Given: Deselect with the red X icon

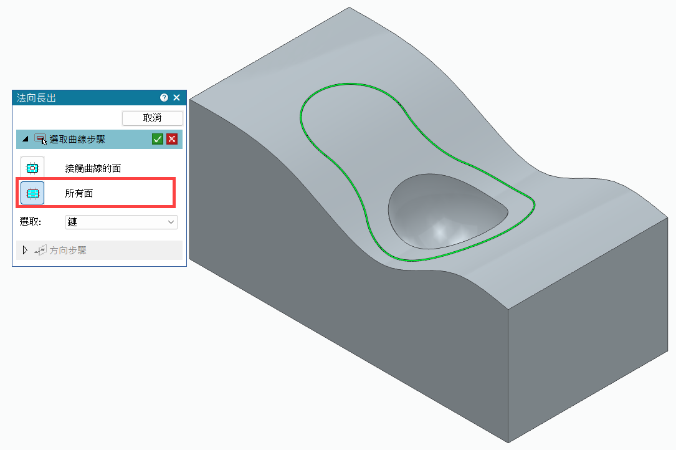Looking at the screenshot, I should click(x=172, y=139).
